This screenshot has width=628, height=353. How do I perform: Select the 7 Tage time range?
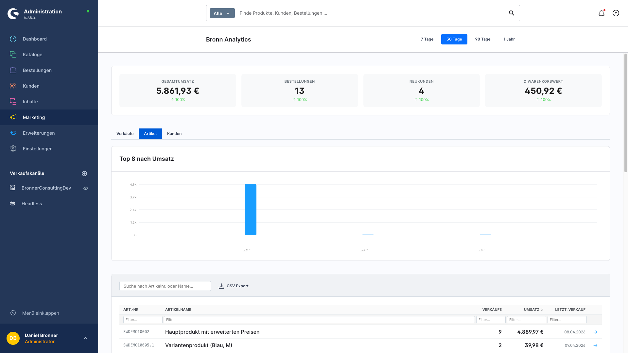427,39
